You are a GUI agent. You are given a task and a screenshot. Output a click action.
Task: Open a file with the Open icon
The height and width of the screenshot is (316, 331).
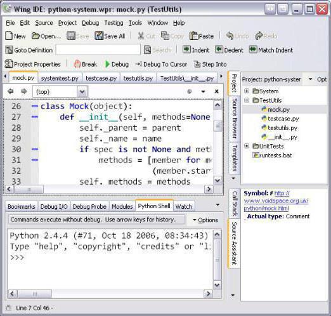[36, 36]
